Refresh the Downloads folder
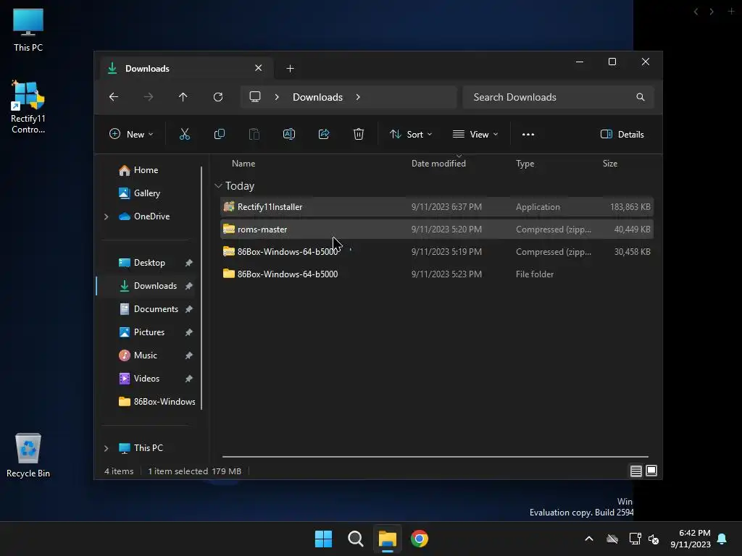Viewport: 742px width, 556px height. [218, 97]
